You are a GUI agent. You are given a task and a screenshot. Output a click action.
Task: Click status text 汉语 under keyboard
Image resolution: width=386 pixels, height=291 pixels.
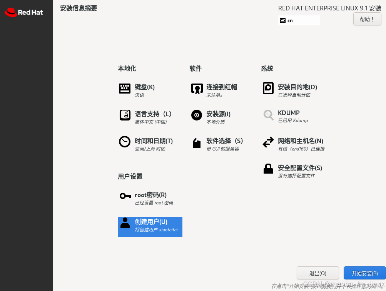pyautogui.click(x=140, y=95)
